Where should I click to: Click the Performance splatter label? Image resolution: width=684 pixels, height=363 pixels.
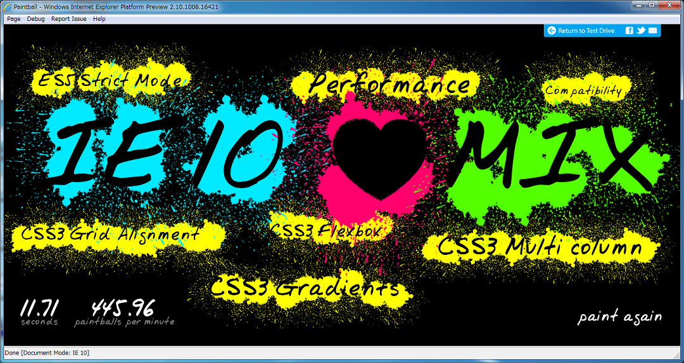point(389,85)
